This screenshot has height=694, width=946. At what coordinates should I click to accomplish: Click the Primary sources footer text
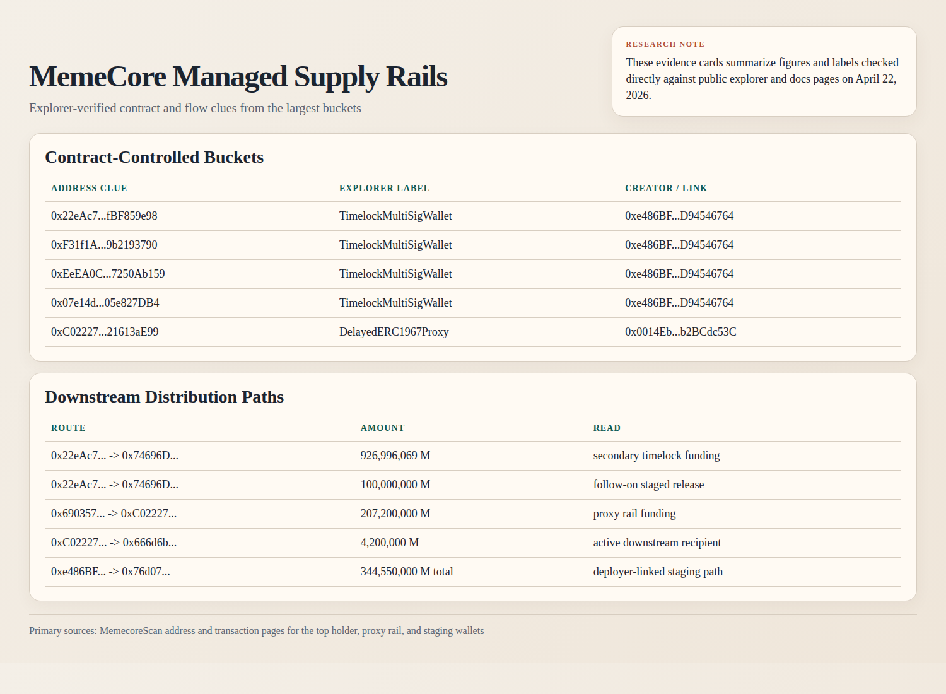[256, 631]
